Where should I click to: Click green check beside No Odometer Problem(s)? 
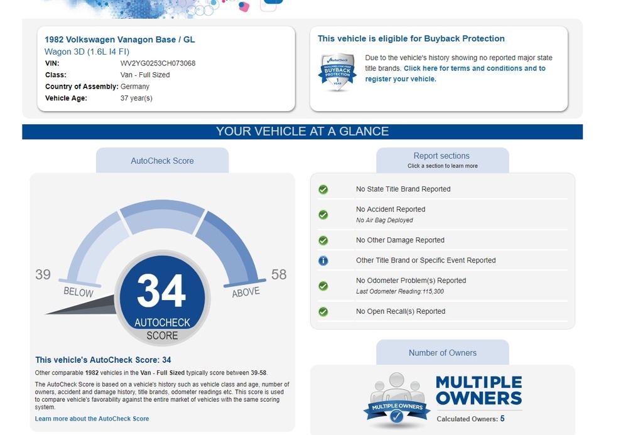click(323, 286)
